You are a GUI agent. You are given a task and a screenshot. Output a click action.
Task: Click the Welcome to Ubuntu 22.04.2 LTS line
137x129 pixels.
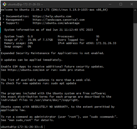(x=54, y=10)
